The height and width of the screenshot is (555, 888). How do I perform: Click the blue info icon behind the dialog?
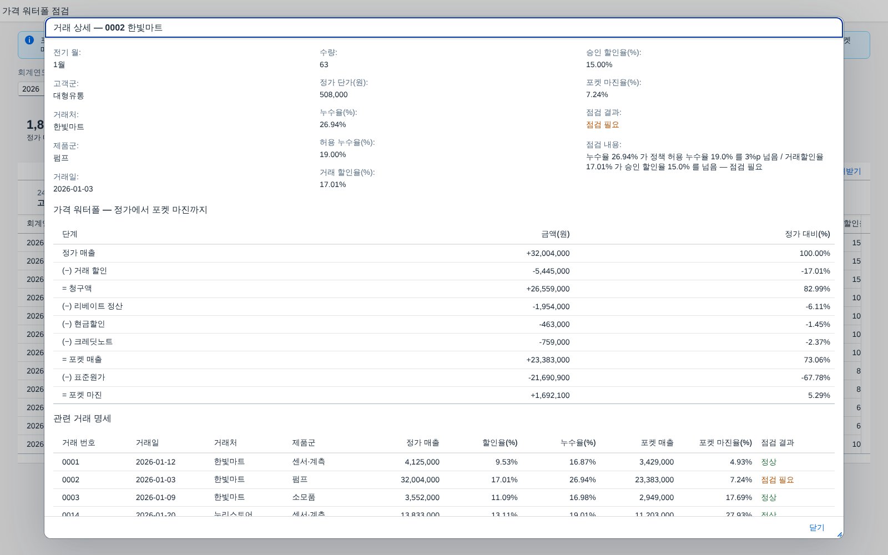[x=29, y=40]
